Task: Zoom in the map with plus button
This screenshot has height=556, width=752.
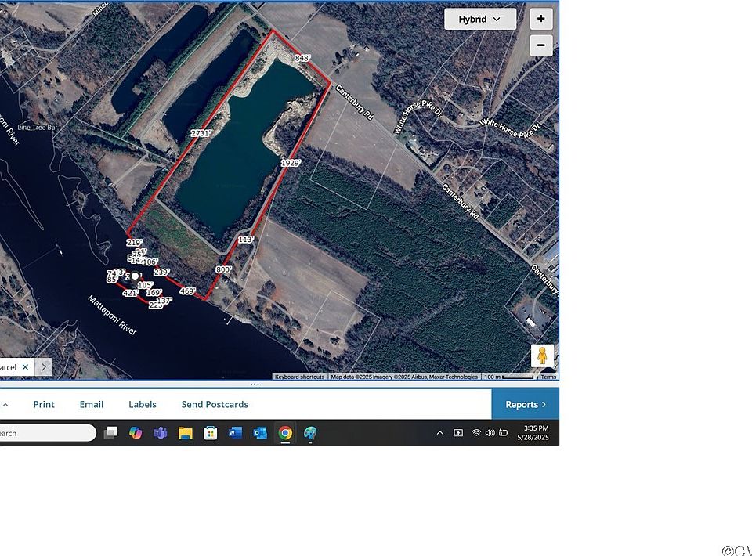Action: coord(540,19)
